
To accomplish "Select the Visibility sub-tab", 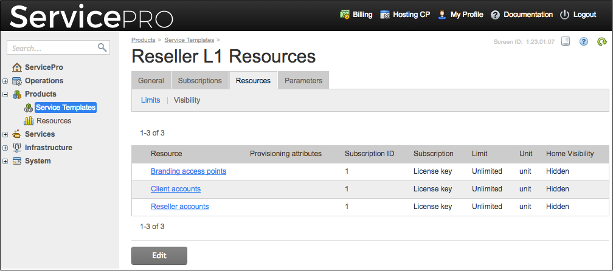I will (x=187, y=100).
